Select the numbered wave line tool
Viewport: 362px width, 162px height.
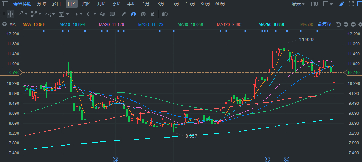tap(48, 14)
